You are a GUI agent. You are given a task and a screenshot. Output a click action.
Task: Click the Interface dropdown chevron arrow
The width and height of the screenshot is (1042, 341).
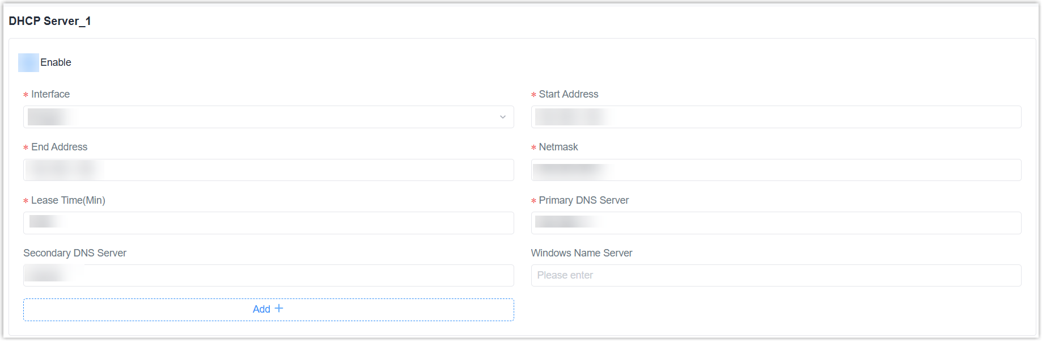coord(502,117)
